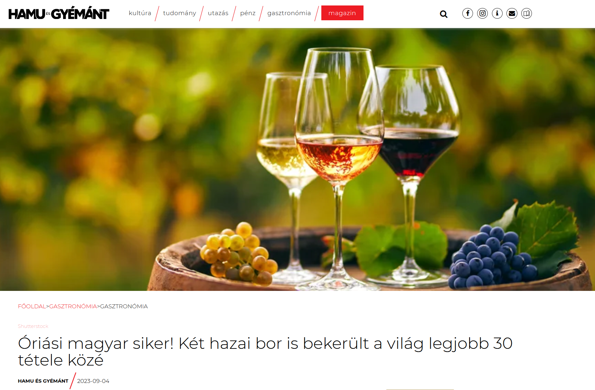Click the Shutterstock image credit
Viewport: 595px width, 390px height.
coord(33,326)
